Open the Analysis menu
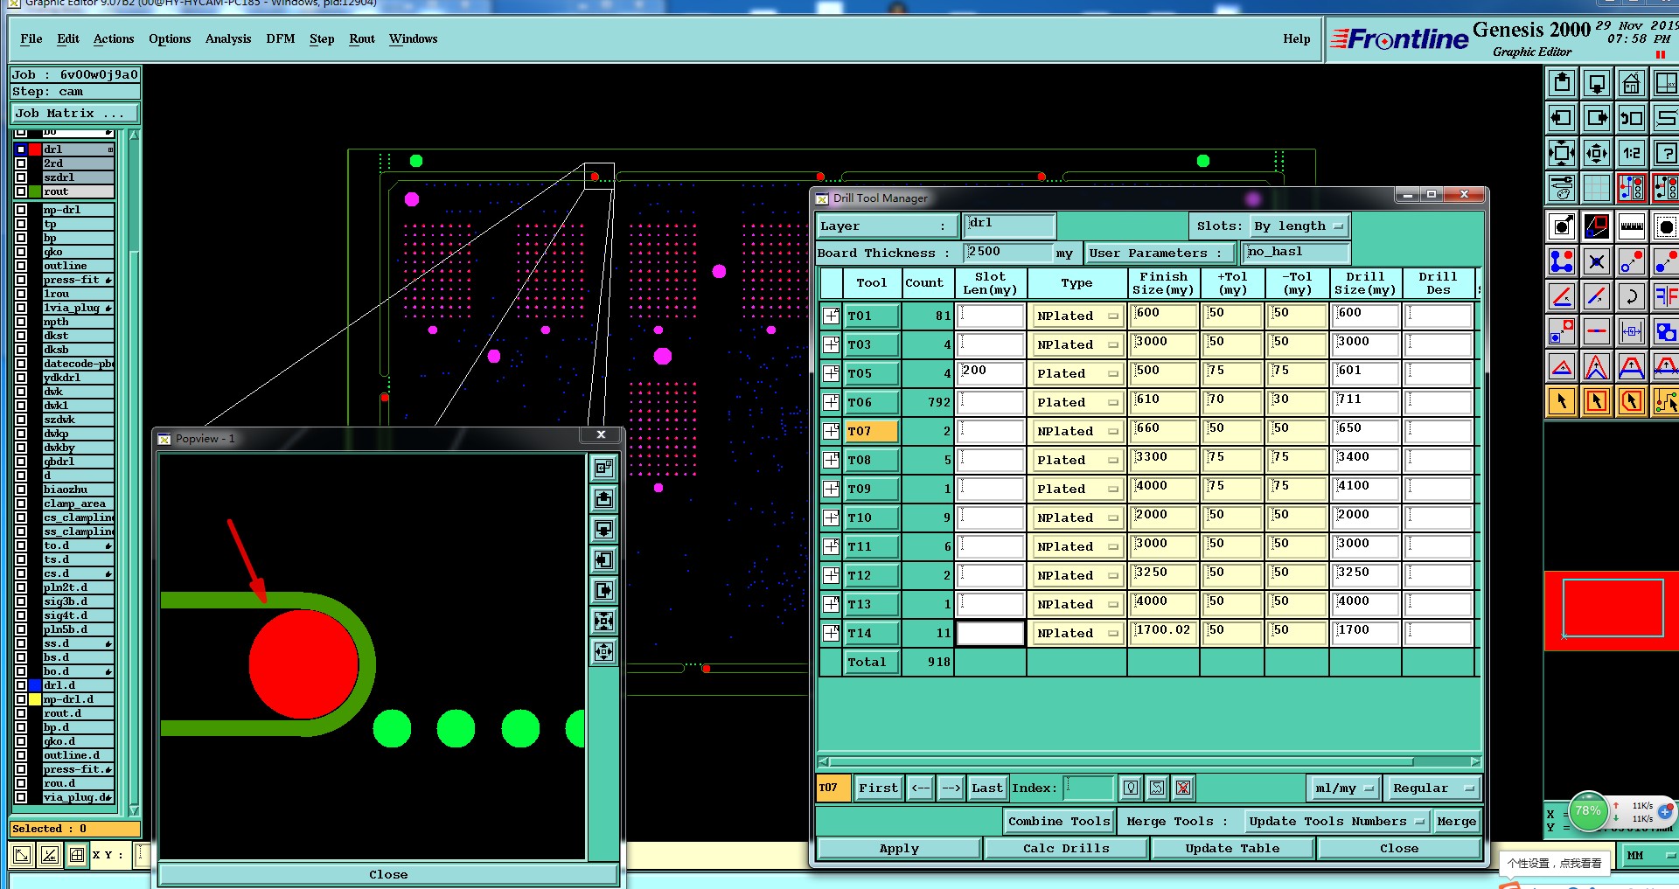Screen dimensions: 1679x889 pos(227,38)
